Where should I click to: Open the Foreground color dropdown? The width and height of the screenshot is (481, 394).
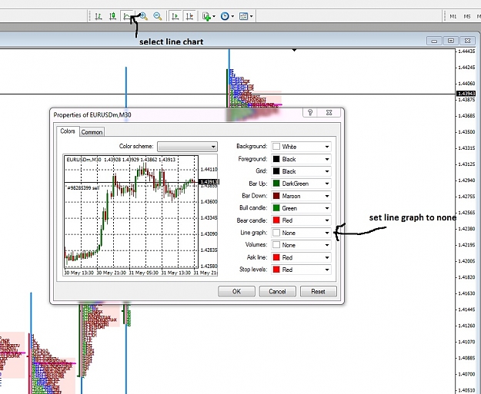point(301,159)
